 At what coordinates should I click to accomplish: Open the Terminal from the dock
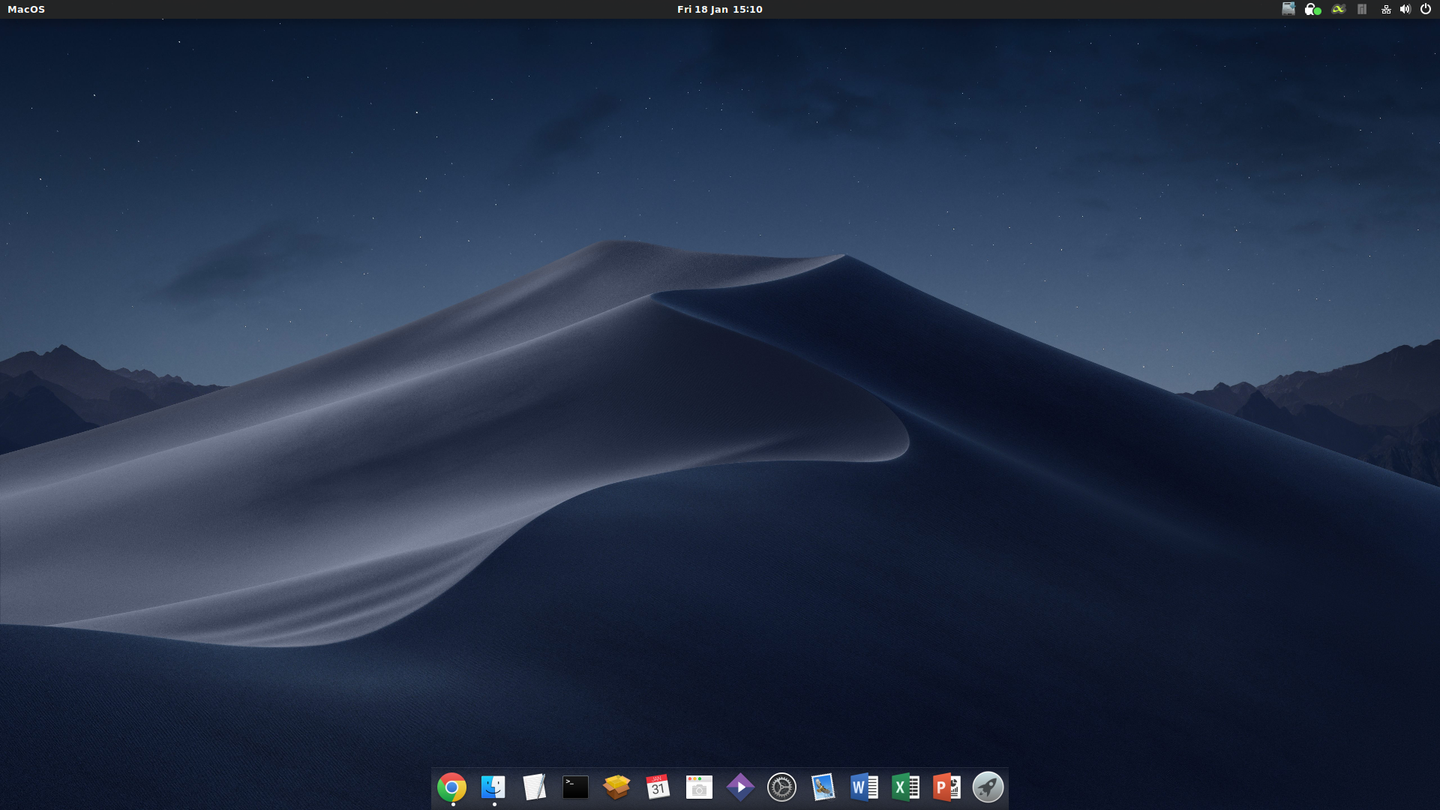point(575,787)
